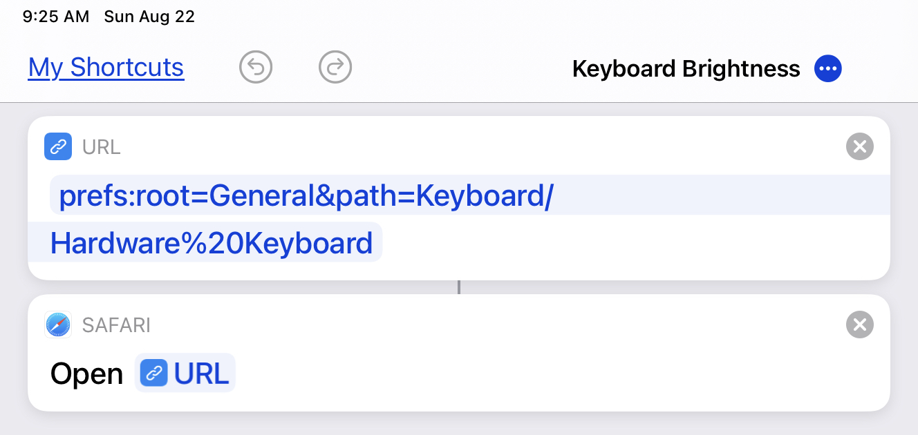
Task: Delete the Safari Open action
Action: (x=859, y=325)
